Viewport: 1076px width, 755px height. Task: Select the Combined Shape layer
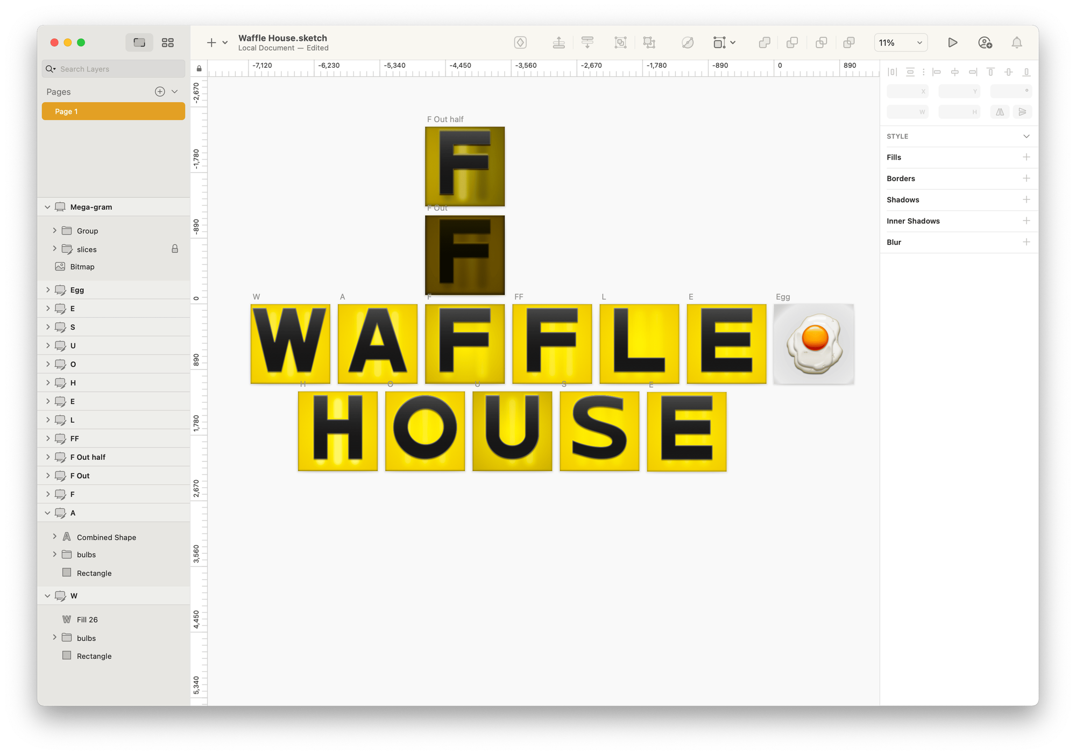[x=106, y=537]
